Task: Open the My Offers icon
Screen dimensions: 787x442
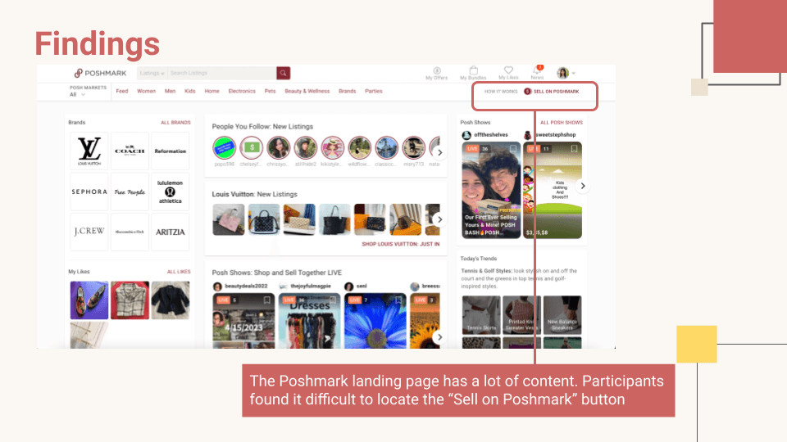Action: pyautogui.click(x=437, y=73)
